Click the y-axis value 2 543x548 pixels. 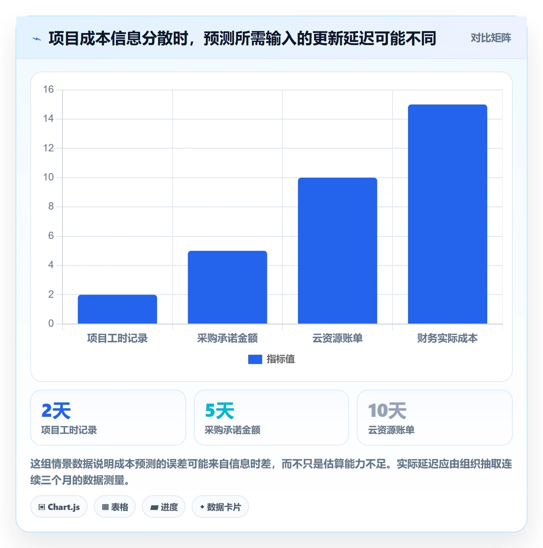pos(51,295)
